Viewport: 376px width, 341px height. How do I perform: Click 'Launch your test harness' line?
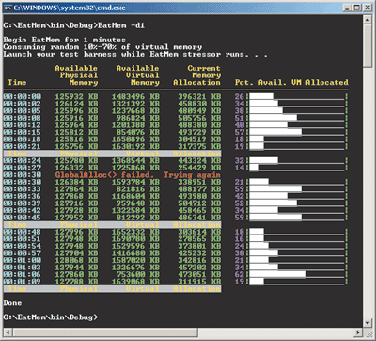(135, 55)
